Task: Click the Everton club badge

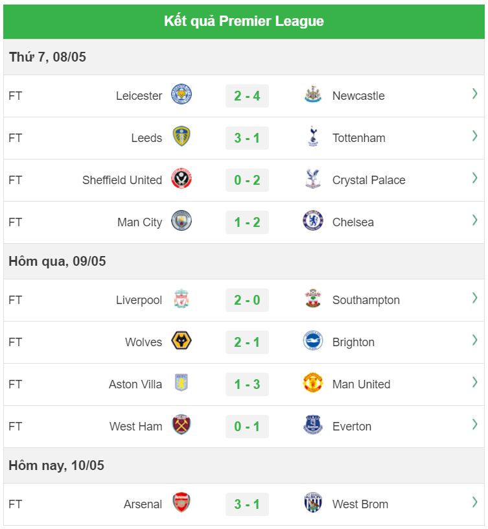Action: (312, 425)
